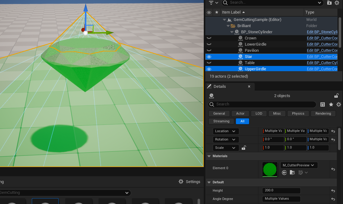Open Edit BP_CutterCyl link on Table row
The width and height of the screenshot is (343, 204).
click(322, 63)
